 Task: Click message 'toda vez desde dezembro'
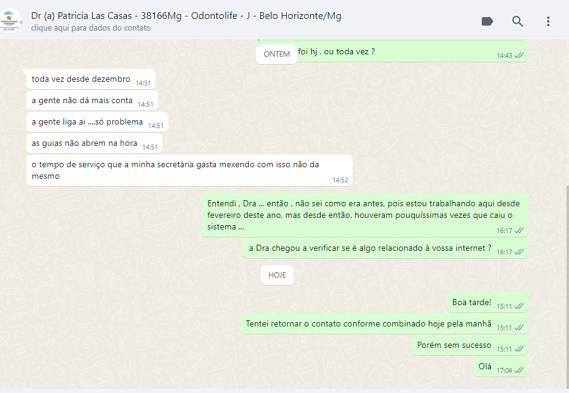point(91,79)
